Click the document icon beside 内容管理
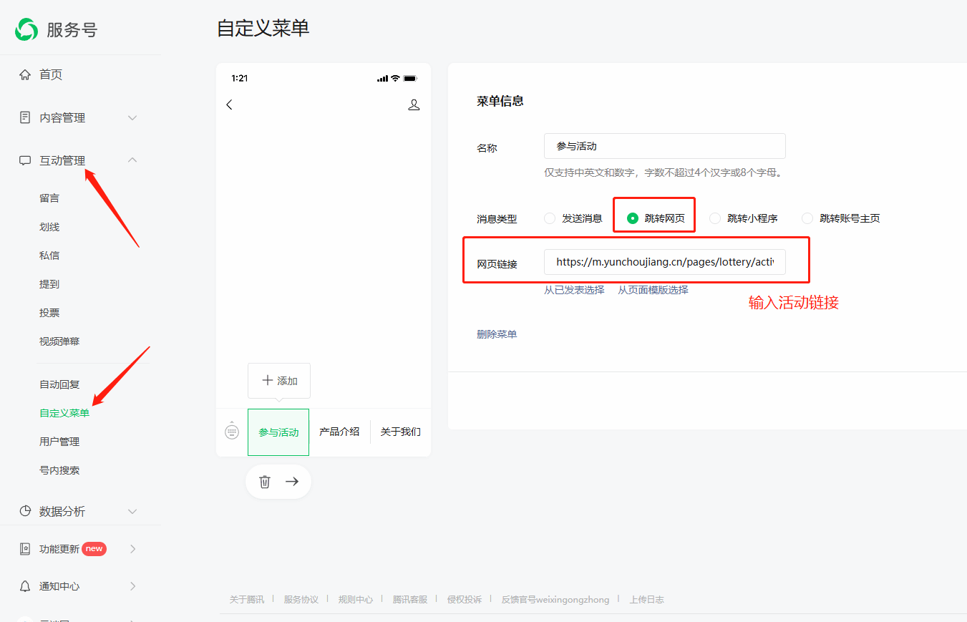The width and height of the screenshot is (967, 622). coord(25,117)
